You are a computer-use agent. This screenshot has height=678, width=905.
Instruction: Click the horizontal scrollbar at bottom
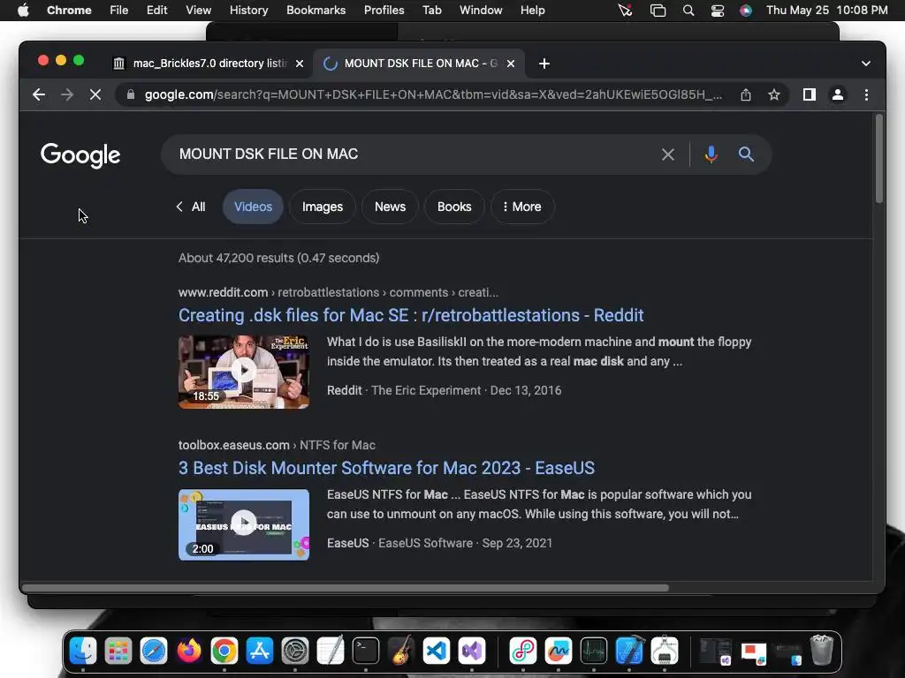[346, 588]
